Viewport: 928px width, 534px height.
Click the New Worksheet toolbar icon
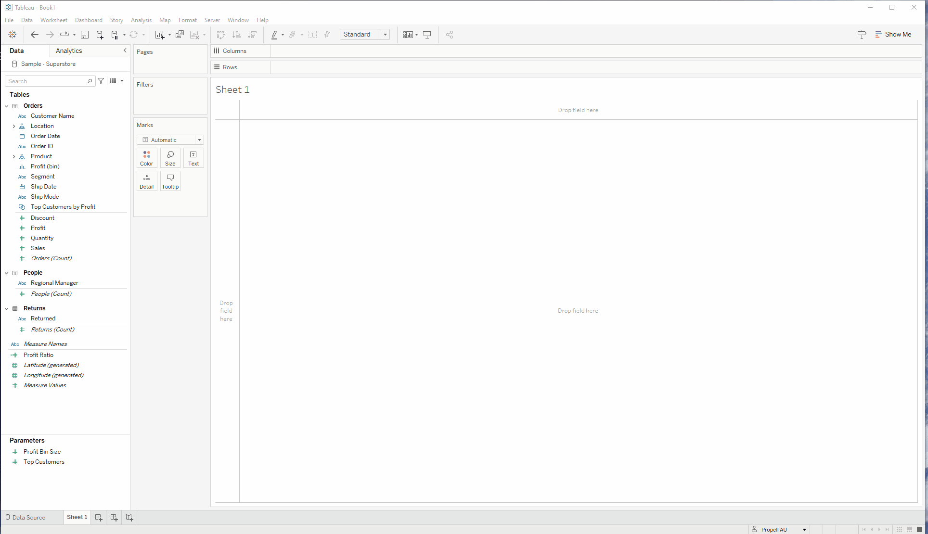click(159, 35)
